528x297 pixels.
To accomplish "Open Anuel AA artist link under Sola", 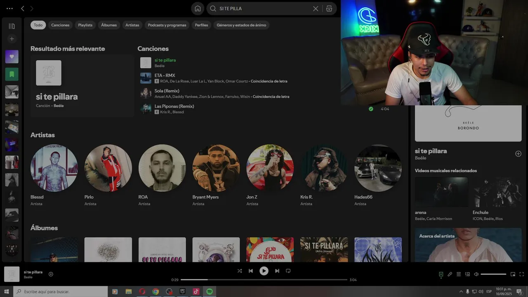I will click(x=163, y=97).
